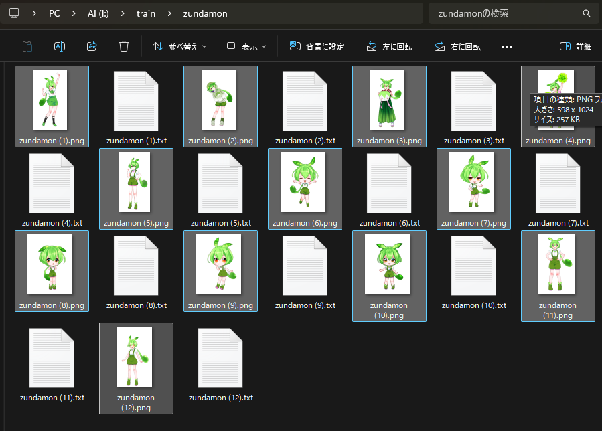Select zundamon (8).png thumbnail

click(50, 264)
